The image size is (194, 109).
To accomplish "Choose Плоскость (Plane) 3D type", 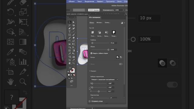I will (x=92, y=32).
